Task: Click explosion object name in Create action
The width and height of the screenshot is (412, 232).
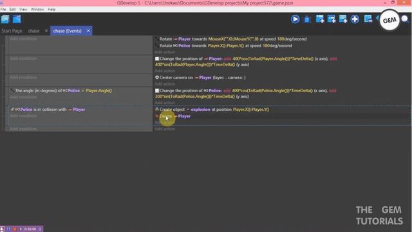Action: click(200, 110)
